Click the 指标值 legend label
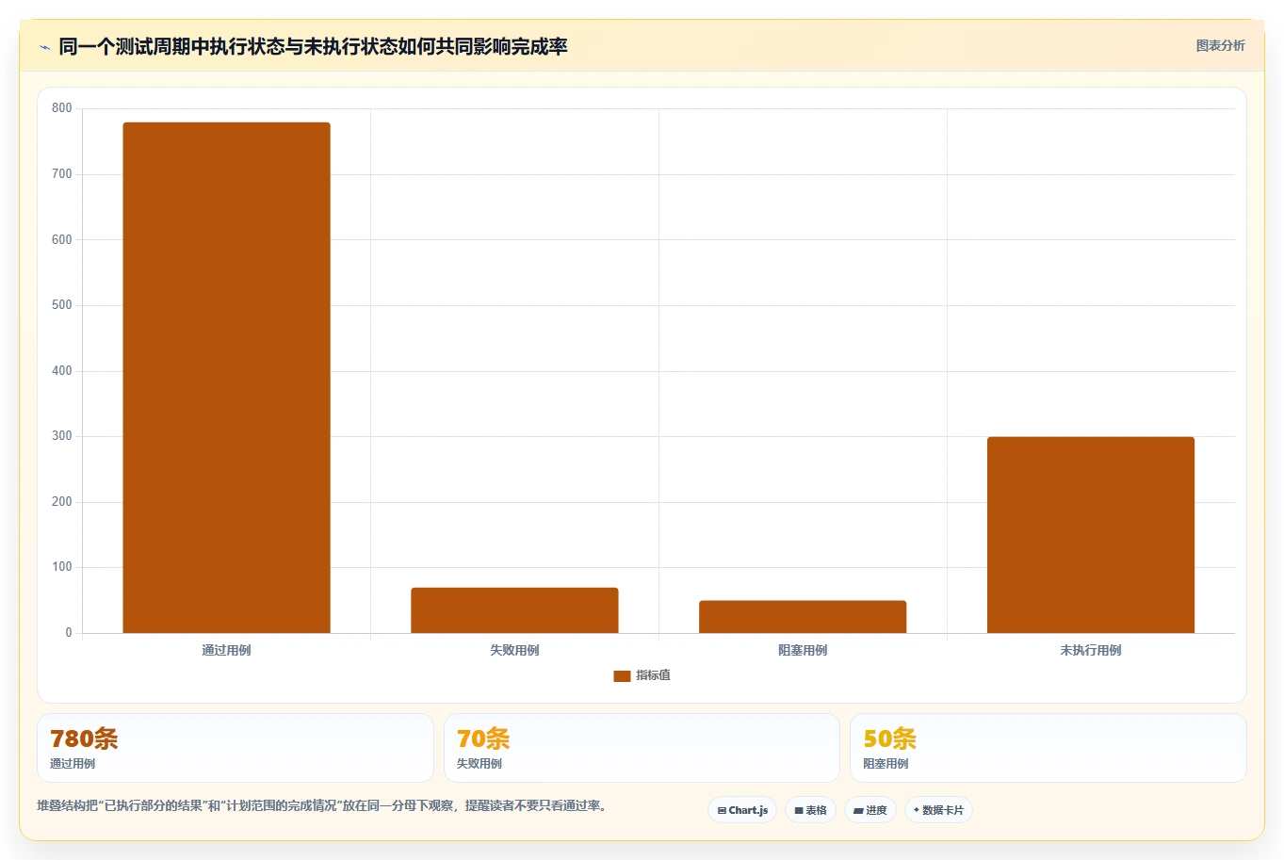This screenshot has height=860, width=1284. [653, 675]
